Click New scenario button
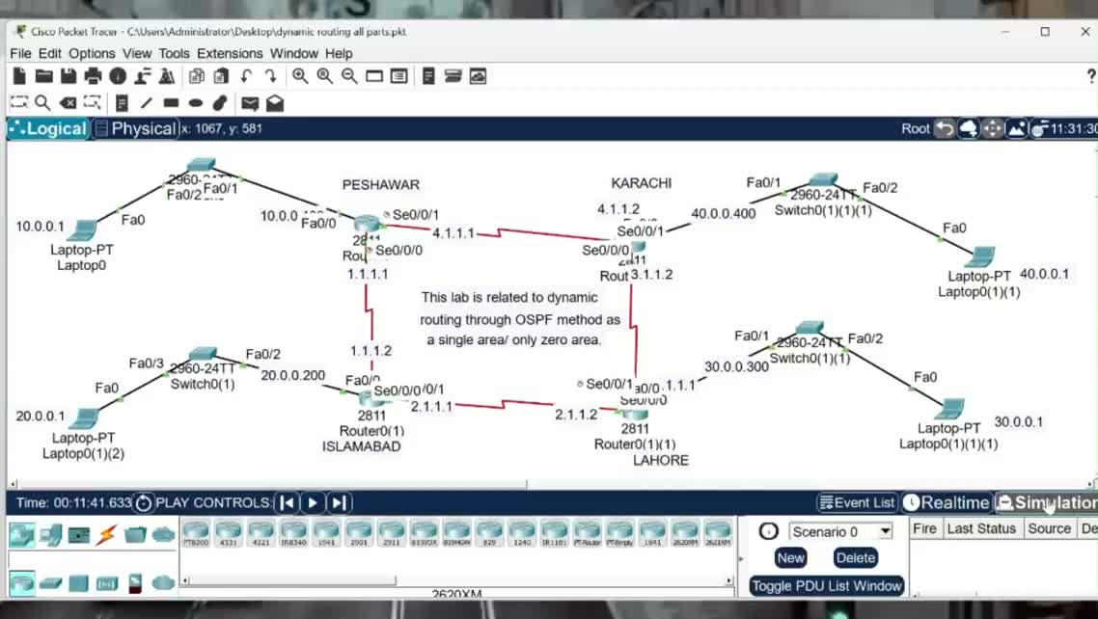This screenshot has height=619, width=1098. point(790,557)
